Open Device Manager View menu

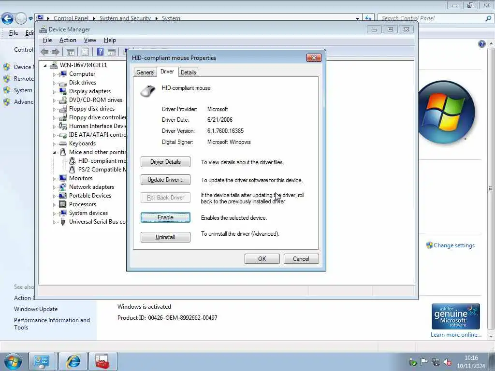click(90, 40)
